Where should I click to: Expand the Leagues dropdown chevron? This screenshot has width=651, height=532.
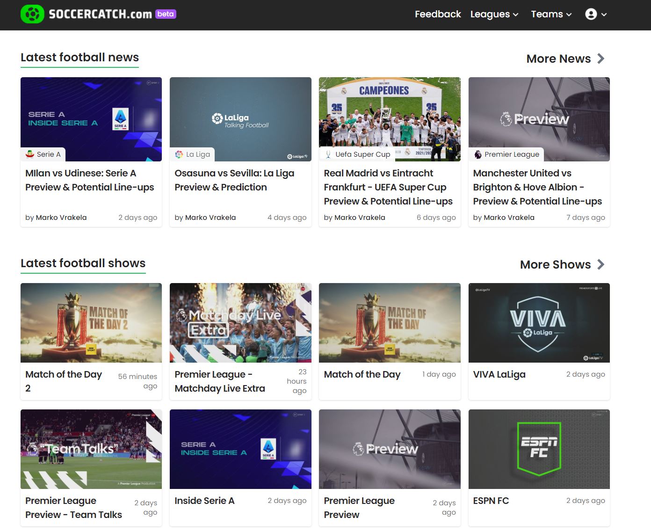coord(516,15)
